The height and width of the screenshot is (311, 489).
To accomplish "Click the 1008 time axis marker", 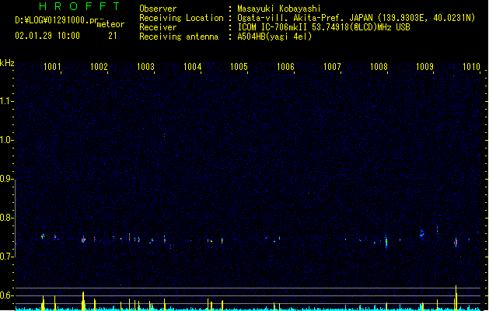I will coord(379,67).
